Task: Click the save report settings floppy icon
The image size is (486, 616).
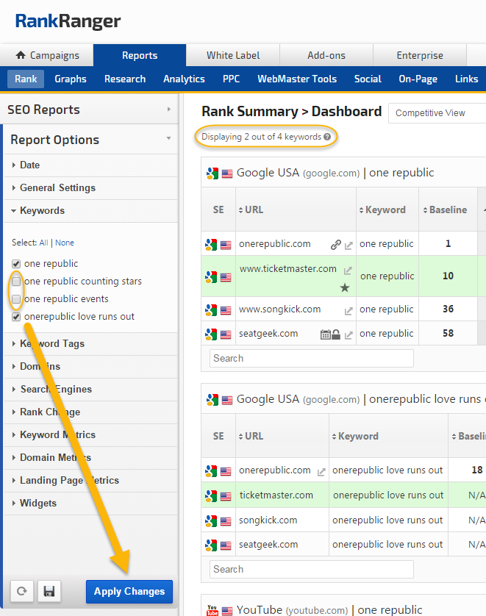Action: [x=49, y=591]
